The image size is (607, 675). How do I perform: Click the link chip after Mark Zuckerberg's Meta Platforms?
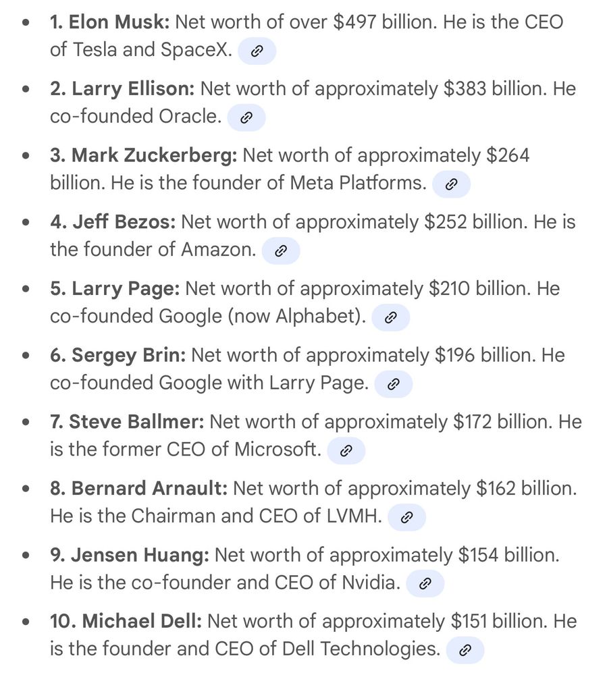point(451,184)
